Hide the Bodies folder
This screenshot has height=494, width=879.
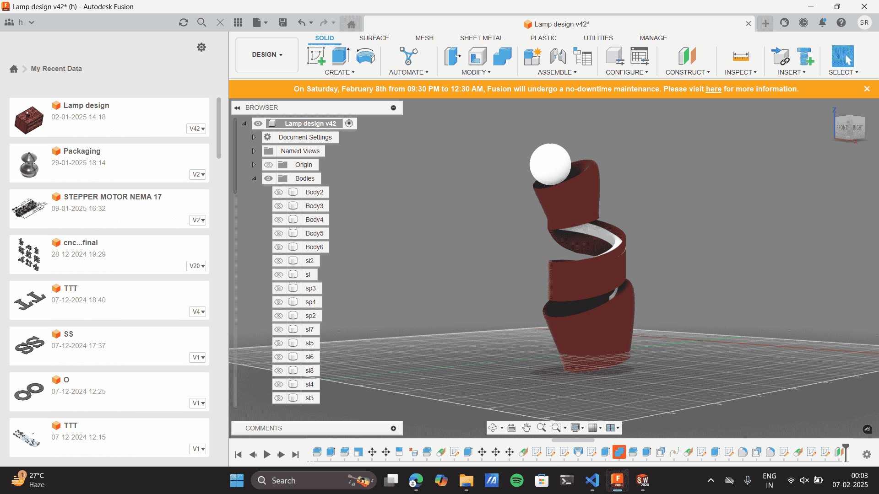tap(268, 178)
